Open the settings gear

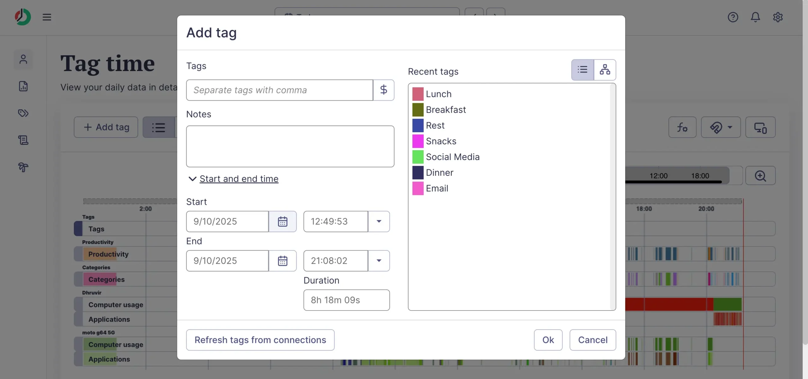point(778,17)
